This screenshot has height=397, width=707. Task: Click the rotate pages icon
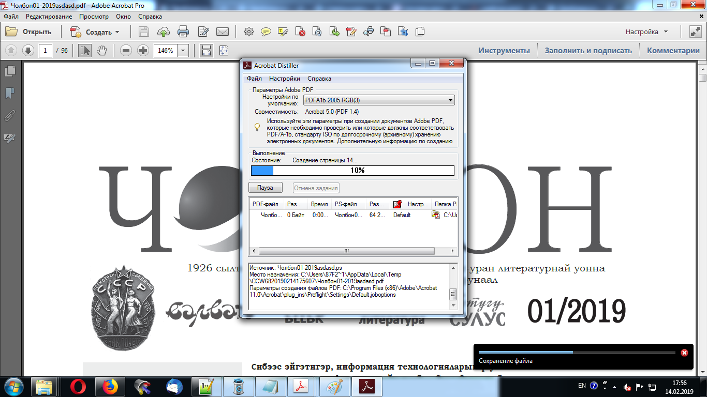click(317, 32)
